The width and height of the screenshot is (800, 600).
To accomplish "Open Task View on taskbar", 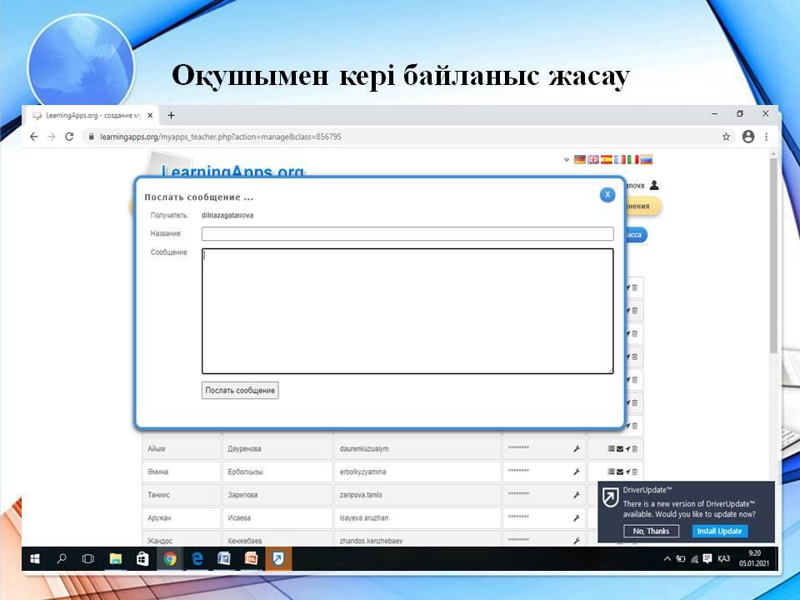I will (x=88, y=559).
